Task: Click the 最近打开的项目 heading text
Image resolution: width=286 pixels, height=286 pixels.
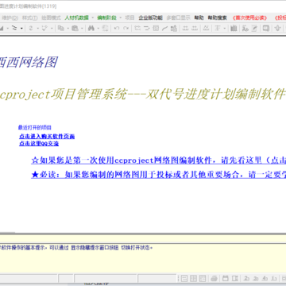Action: click(35, 128)
